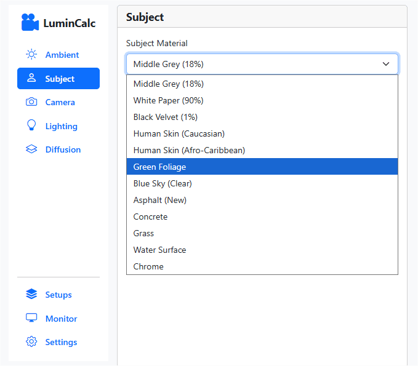Click the Lighting bulb icon
This screenshot has width=418, height=366.
click(x=31, y=125)
